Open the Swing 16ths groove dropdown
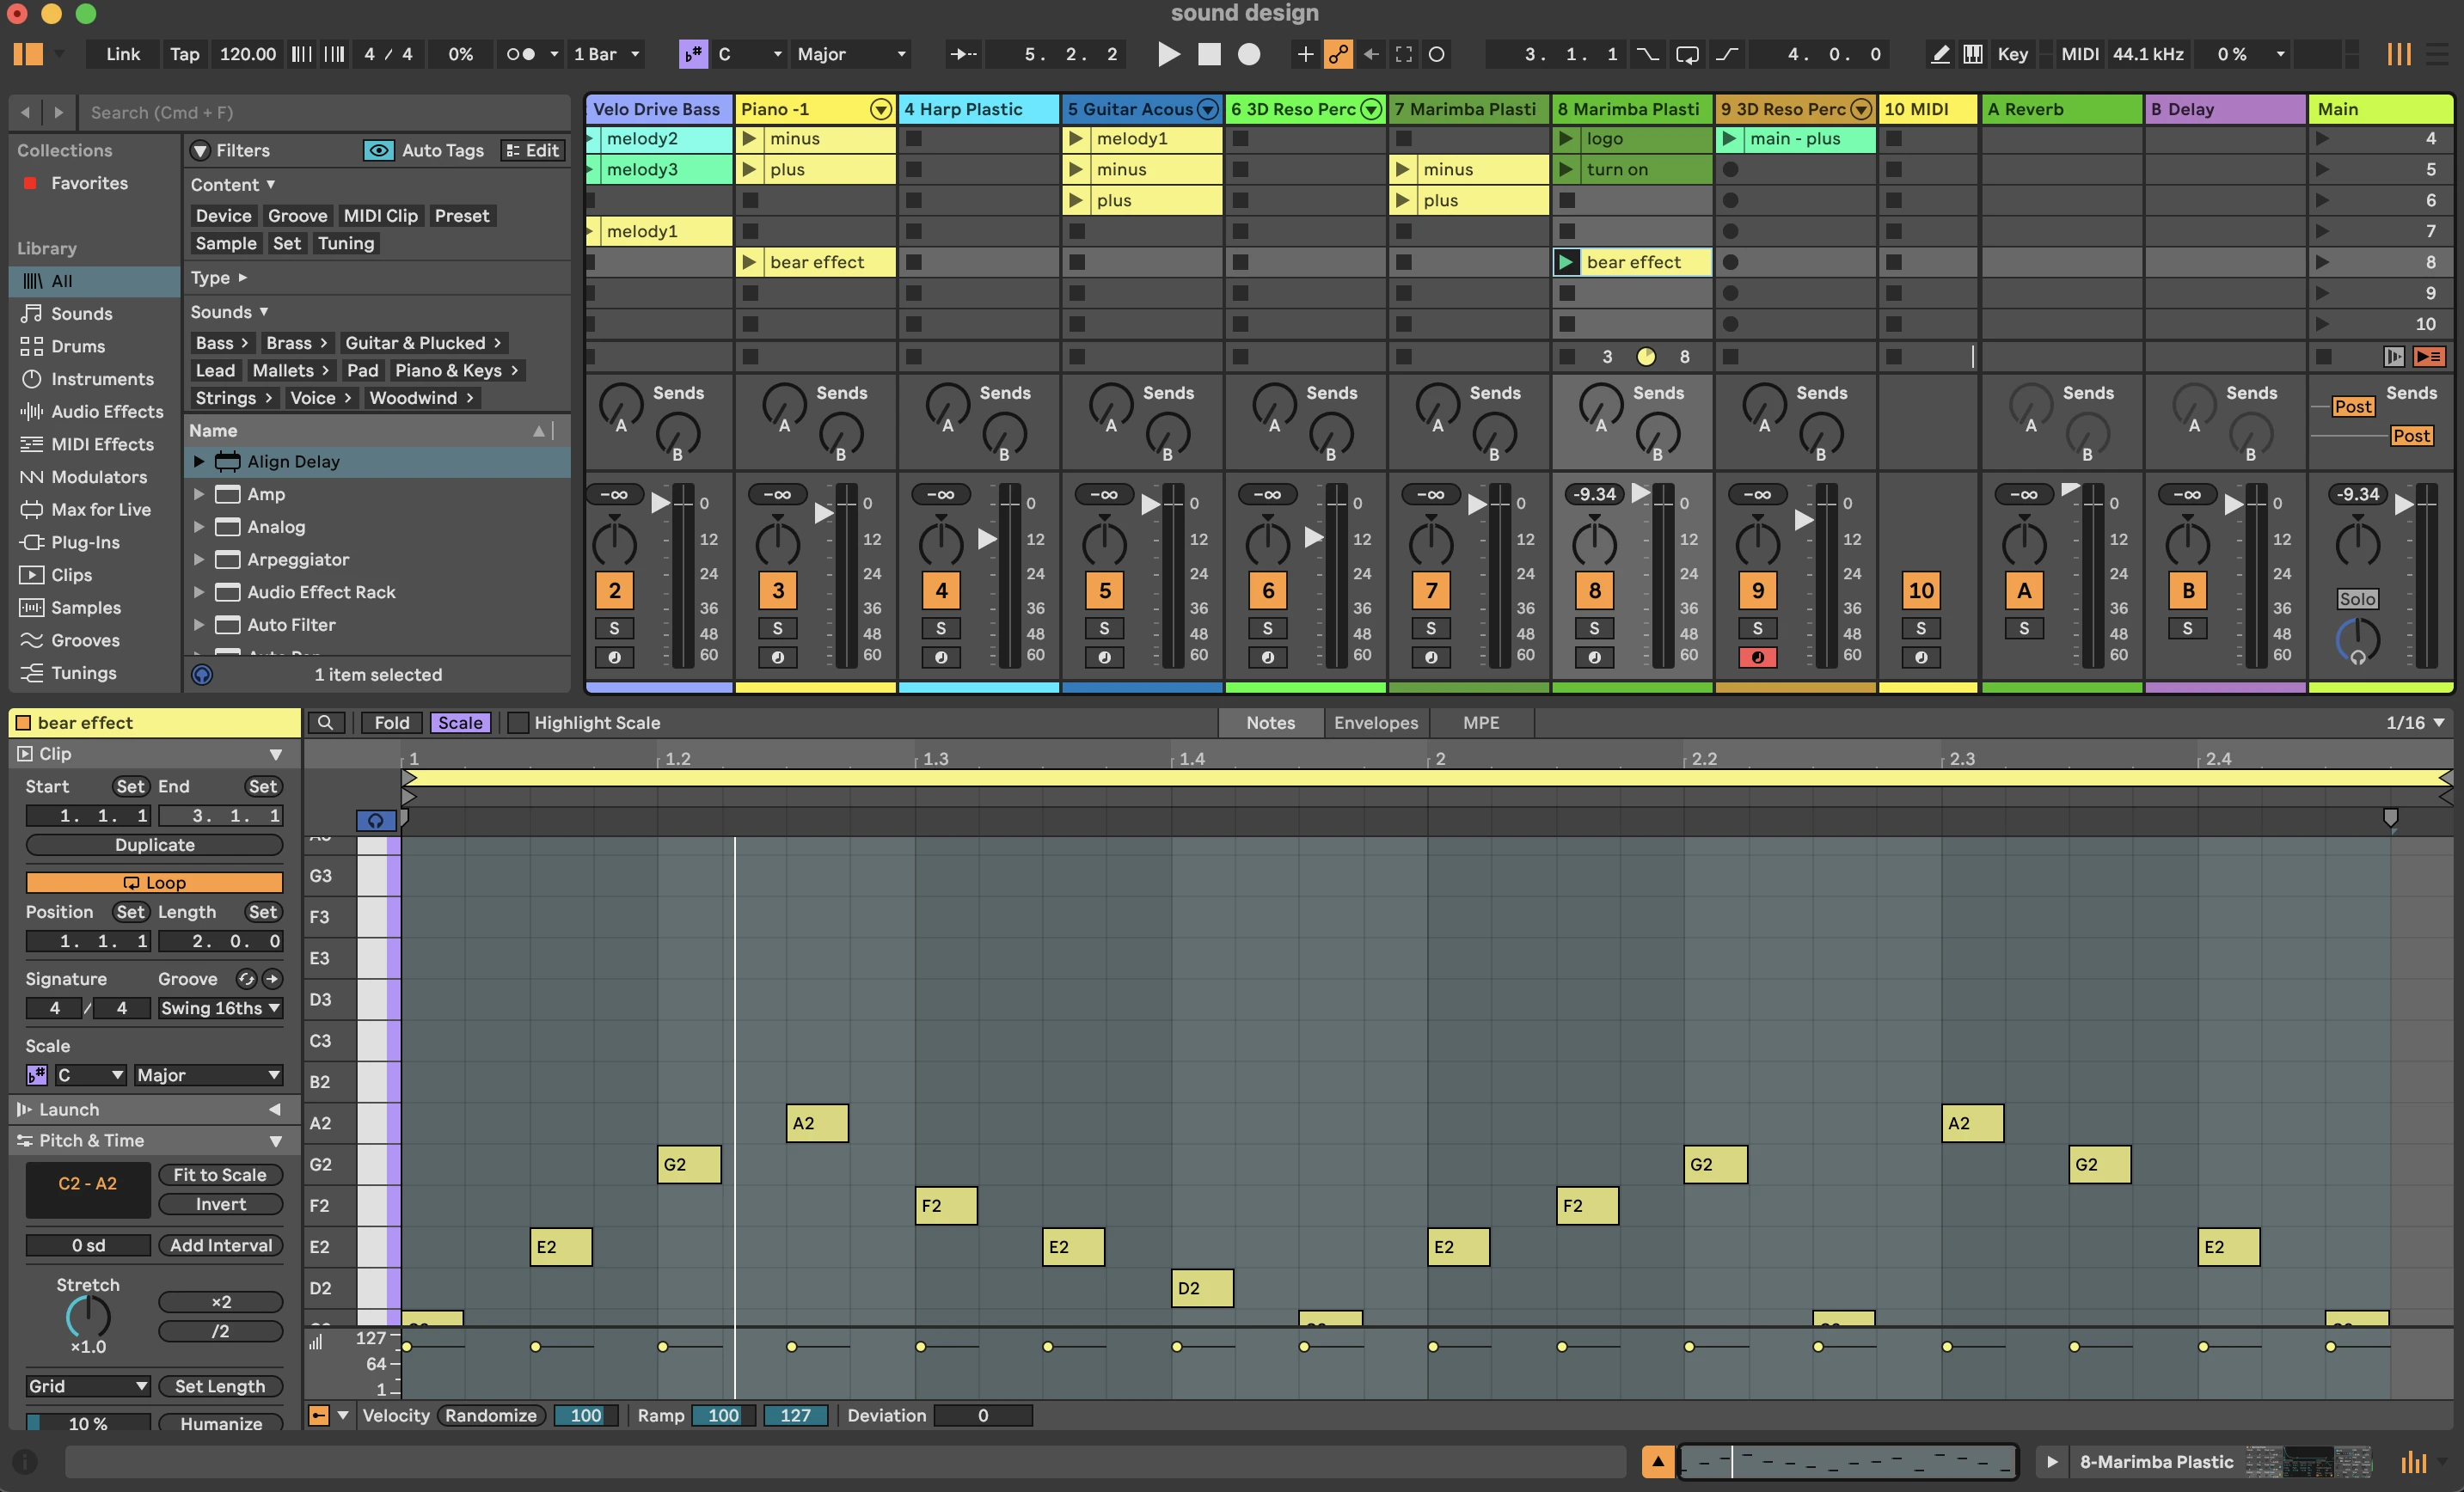The image size is (2464, 1492). [x=220, y=1008]
